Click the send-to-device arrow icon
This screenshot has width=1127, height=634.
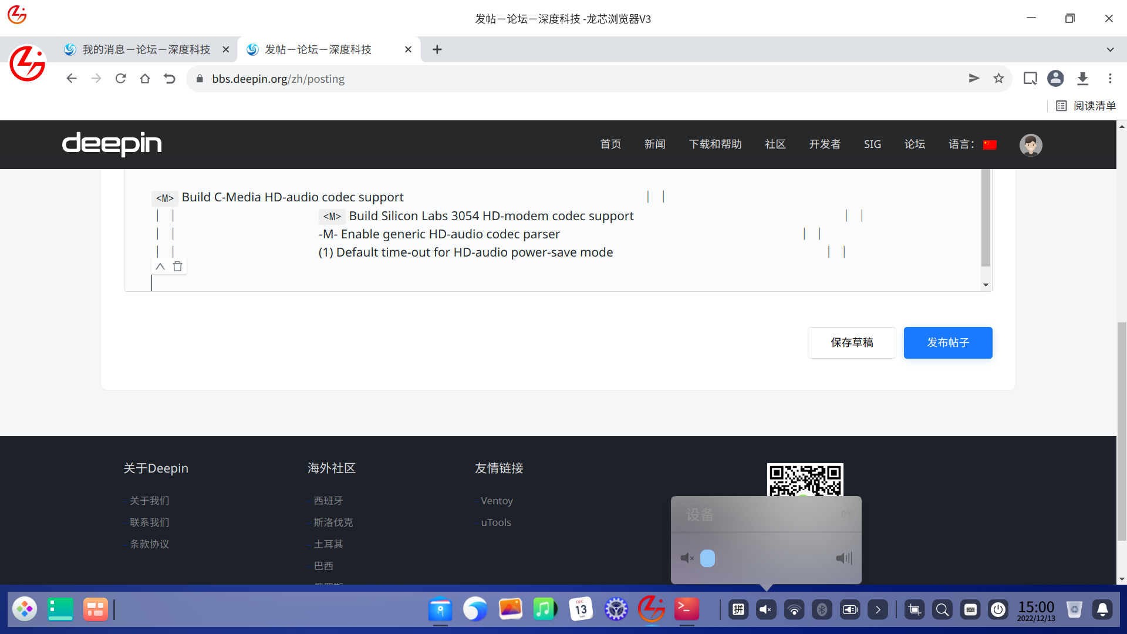(x=974, y=79)
